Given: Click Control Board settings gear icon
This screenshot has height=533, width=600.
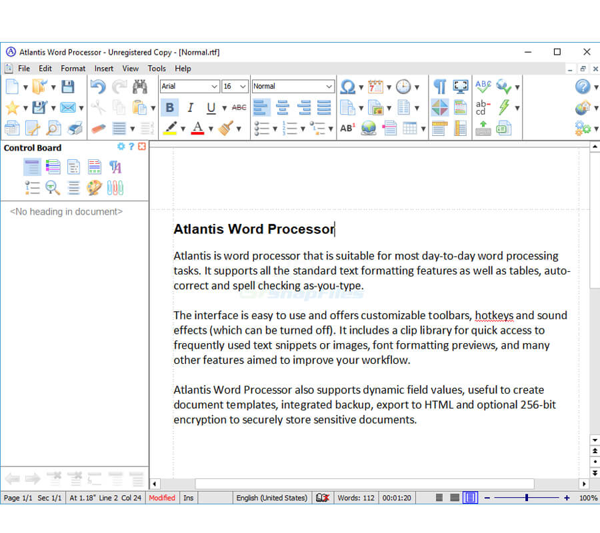Looking at the screenshot, I should (121, 147).
